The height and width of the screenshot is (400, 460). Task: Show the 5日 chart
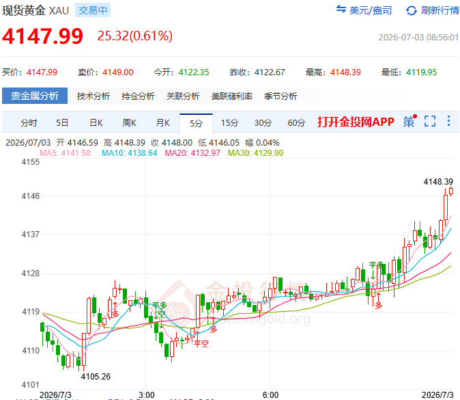pyautogui.click(x=62, y=123)
